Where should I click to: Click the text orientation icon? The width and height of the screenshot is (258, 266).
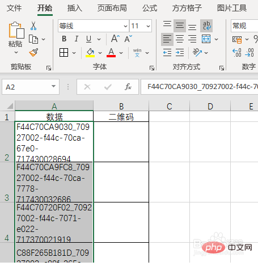[197, 52]
